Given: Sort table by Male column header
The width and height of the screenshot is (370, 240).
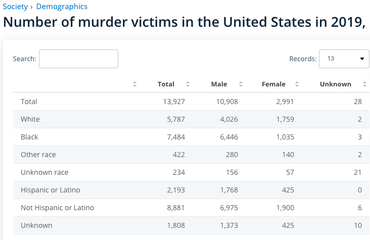Looking at the screenshot, I should (219, 84).
